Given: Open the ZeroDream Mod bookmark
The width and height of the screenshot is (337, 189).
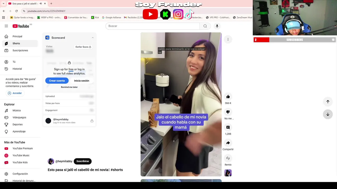Looking at the screenshot, I should (x=242, y=18).
